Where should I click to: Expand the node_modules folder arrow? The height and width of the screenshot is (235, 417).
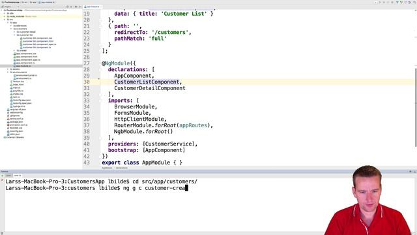point(5,16)
